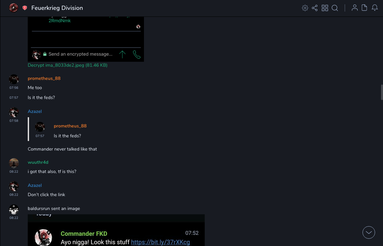Click the group avatar in header
The height and width of the screenshot is (246, 383).
click(14, 8)
